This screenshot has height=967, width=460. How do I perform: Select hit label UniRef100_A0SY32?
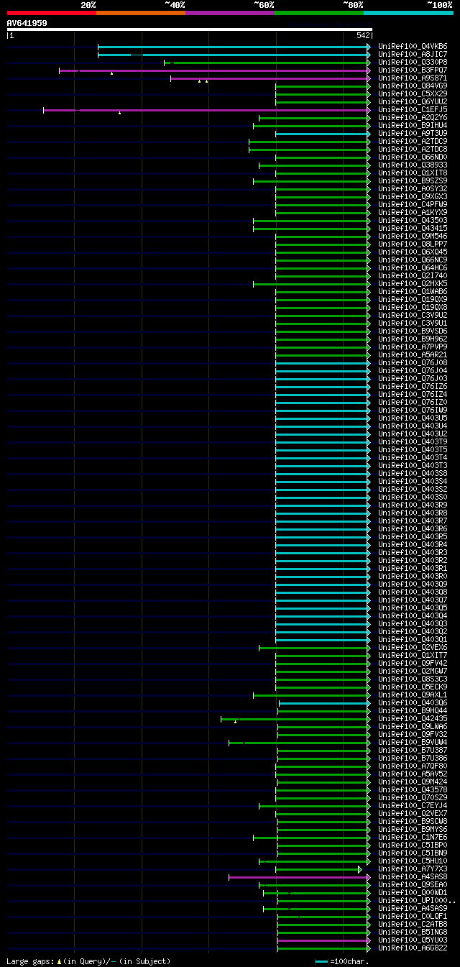(x=413, y=189)
